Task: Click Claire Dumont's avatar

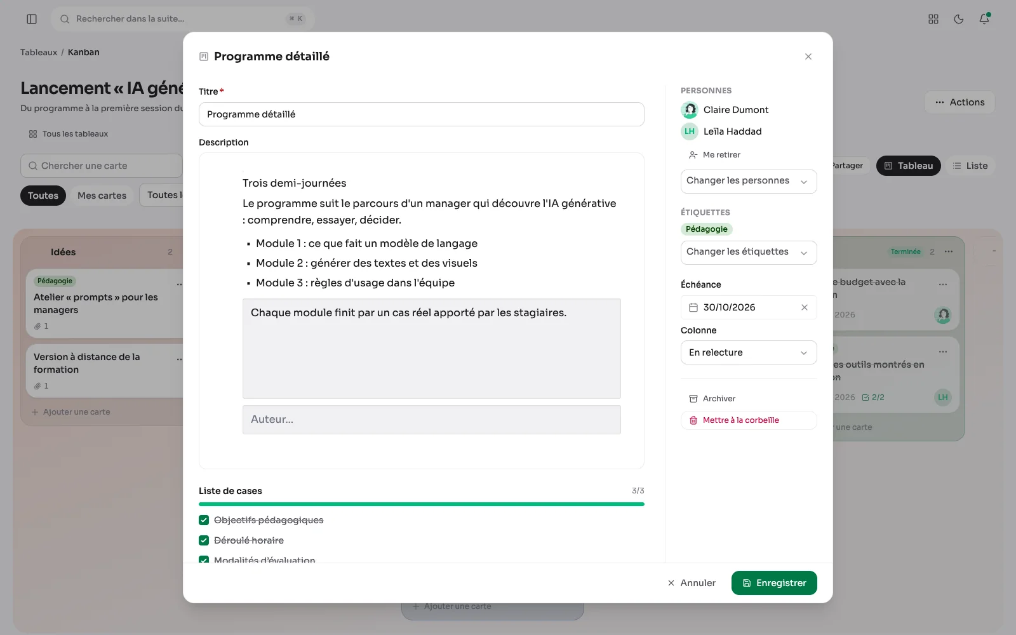Action: click(x=690, y=110)
